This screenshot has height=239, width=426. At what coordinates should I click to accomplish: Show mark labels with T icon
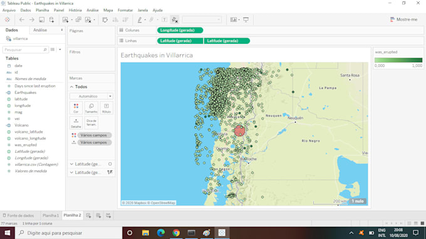click(164, 19)
